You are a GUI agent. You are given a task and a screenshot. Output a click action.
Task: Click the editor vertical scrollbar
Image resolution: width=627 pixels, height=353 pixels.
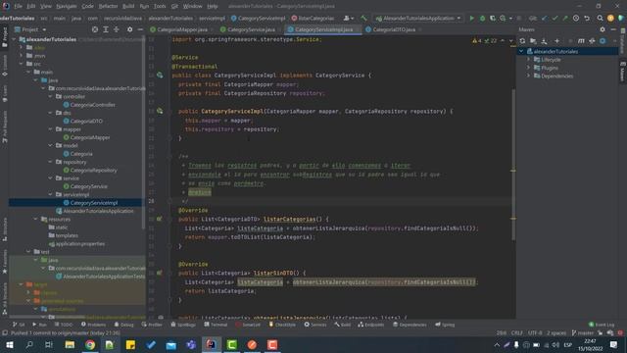[x=513, y=164]
